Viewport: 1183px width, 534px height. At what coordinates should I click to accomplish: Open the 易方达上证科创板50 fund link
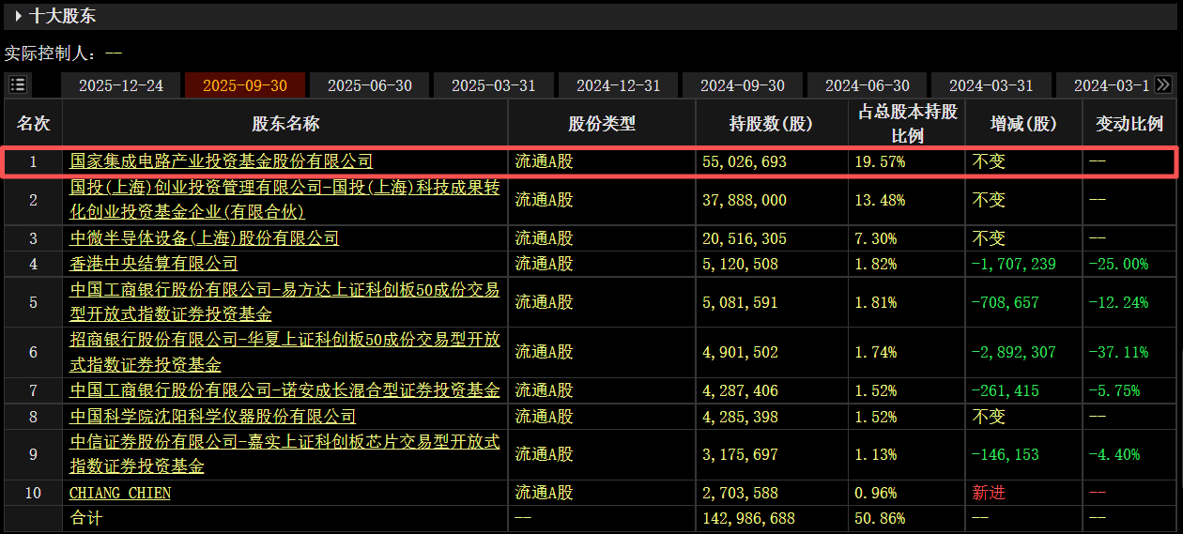284,291
